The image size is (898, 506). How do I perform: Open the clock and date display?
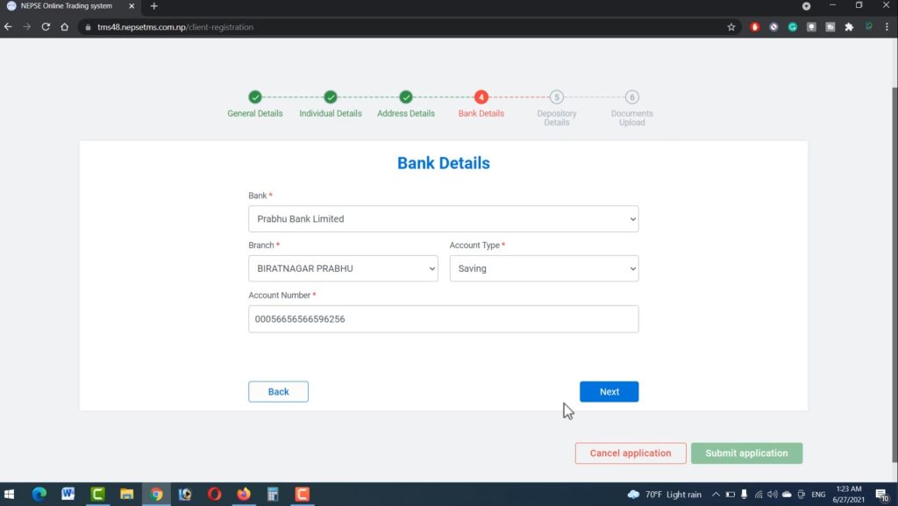click(848, 494)
